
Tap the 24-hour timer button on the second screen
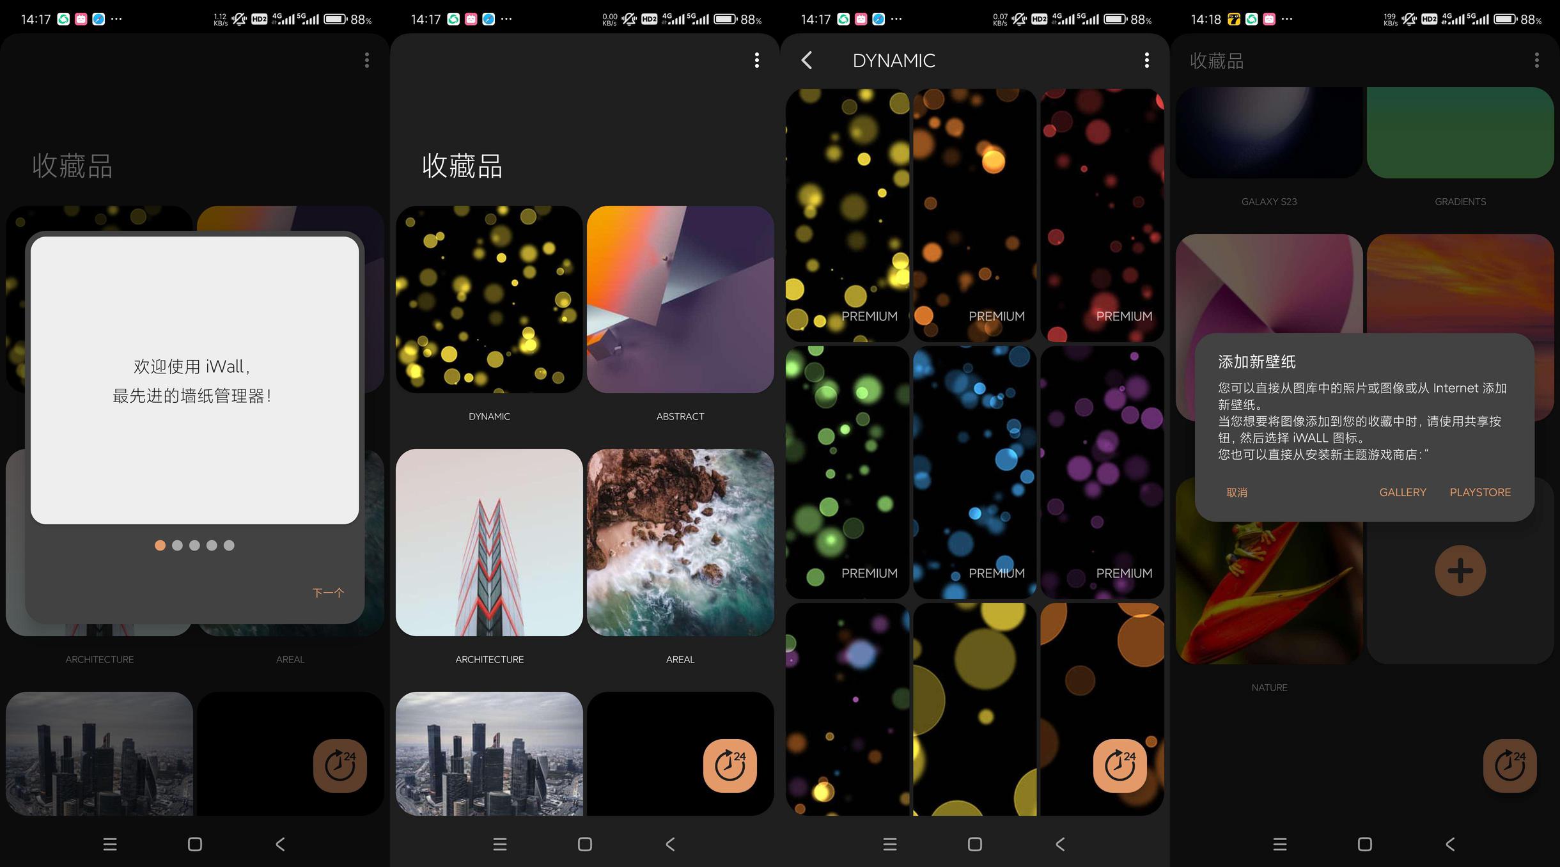pyautogui.click(x=729, y=765)
